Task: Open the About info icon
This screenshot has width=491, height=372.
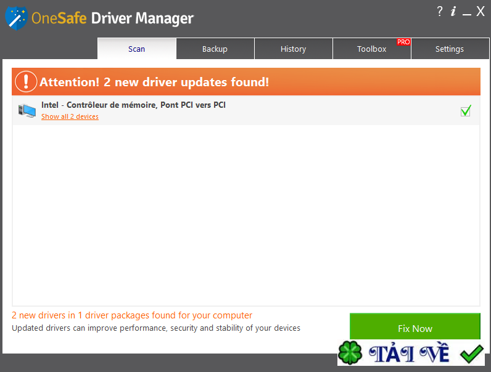Action: click(x=453, y=11)
